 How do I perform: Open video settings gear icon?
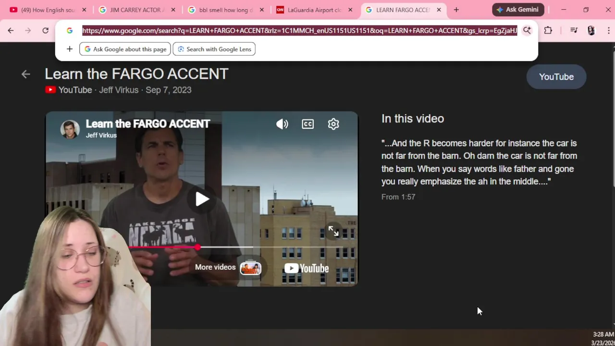coord(333,124)
